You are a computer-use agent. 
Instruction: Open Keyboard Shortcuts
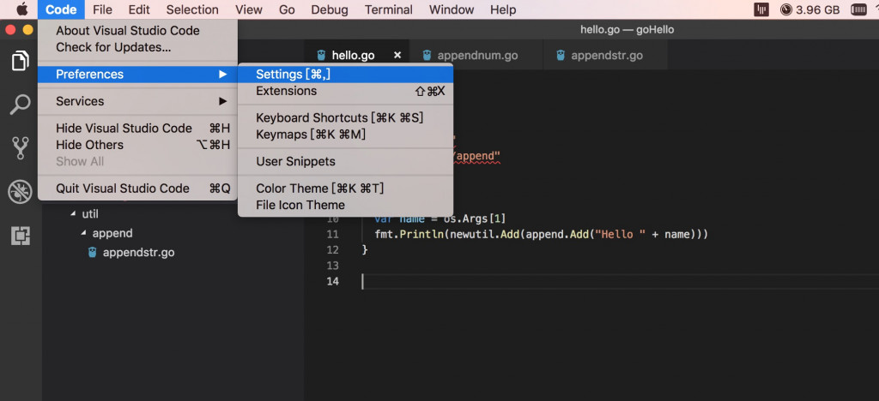[345, 118]
